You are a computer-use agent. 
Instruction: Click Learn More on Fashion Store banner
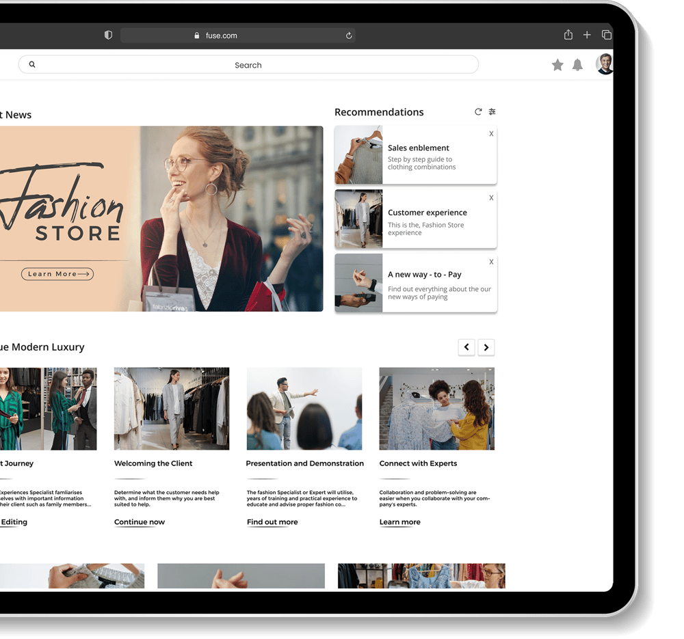57,274
